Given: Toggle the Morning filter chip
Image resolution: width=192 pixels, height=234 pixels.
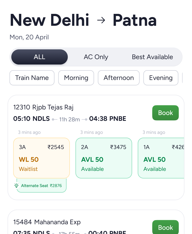Looking at the screenshot, I should click(76, 78).
